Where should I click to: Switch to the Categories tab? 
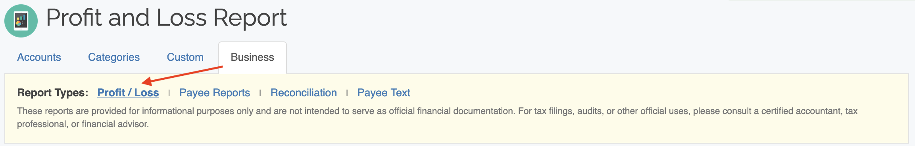114,57
